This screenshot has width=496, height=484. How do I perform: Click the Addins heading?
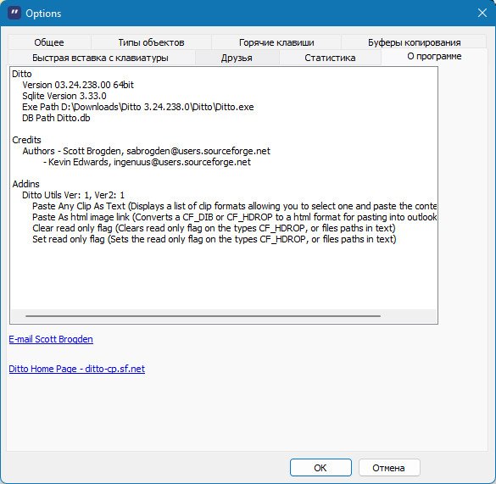coord(25,184)
